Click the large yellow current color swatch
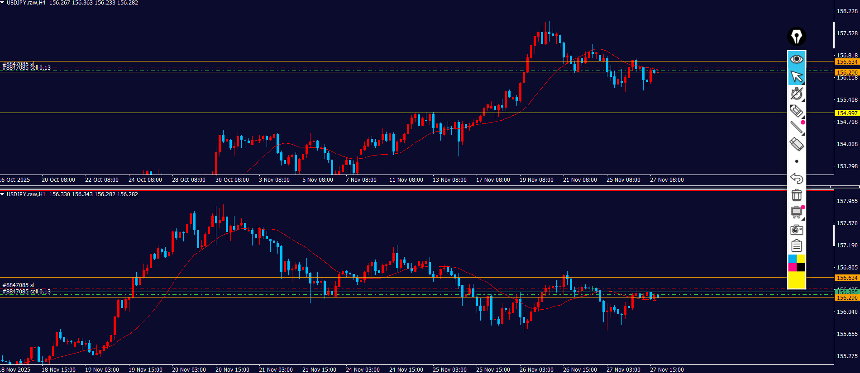The width and height of the screenshot is (860, 373). coord(797,280)
